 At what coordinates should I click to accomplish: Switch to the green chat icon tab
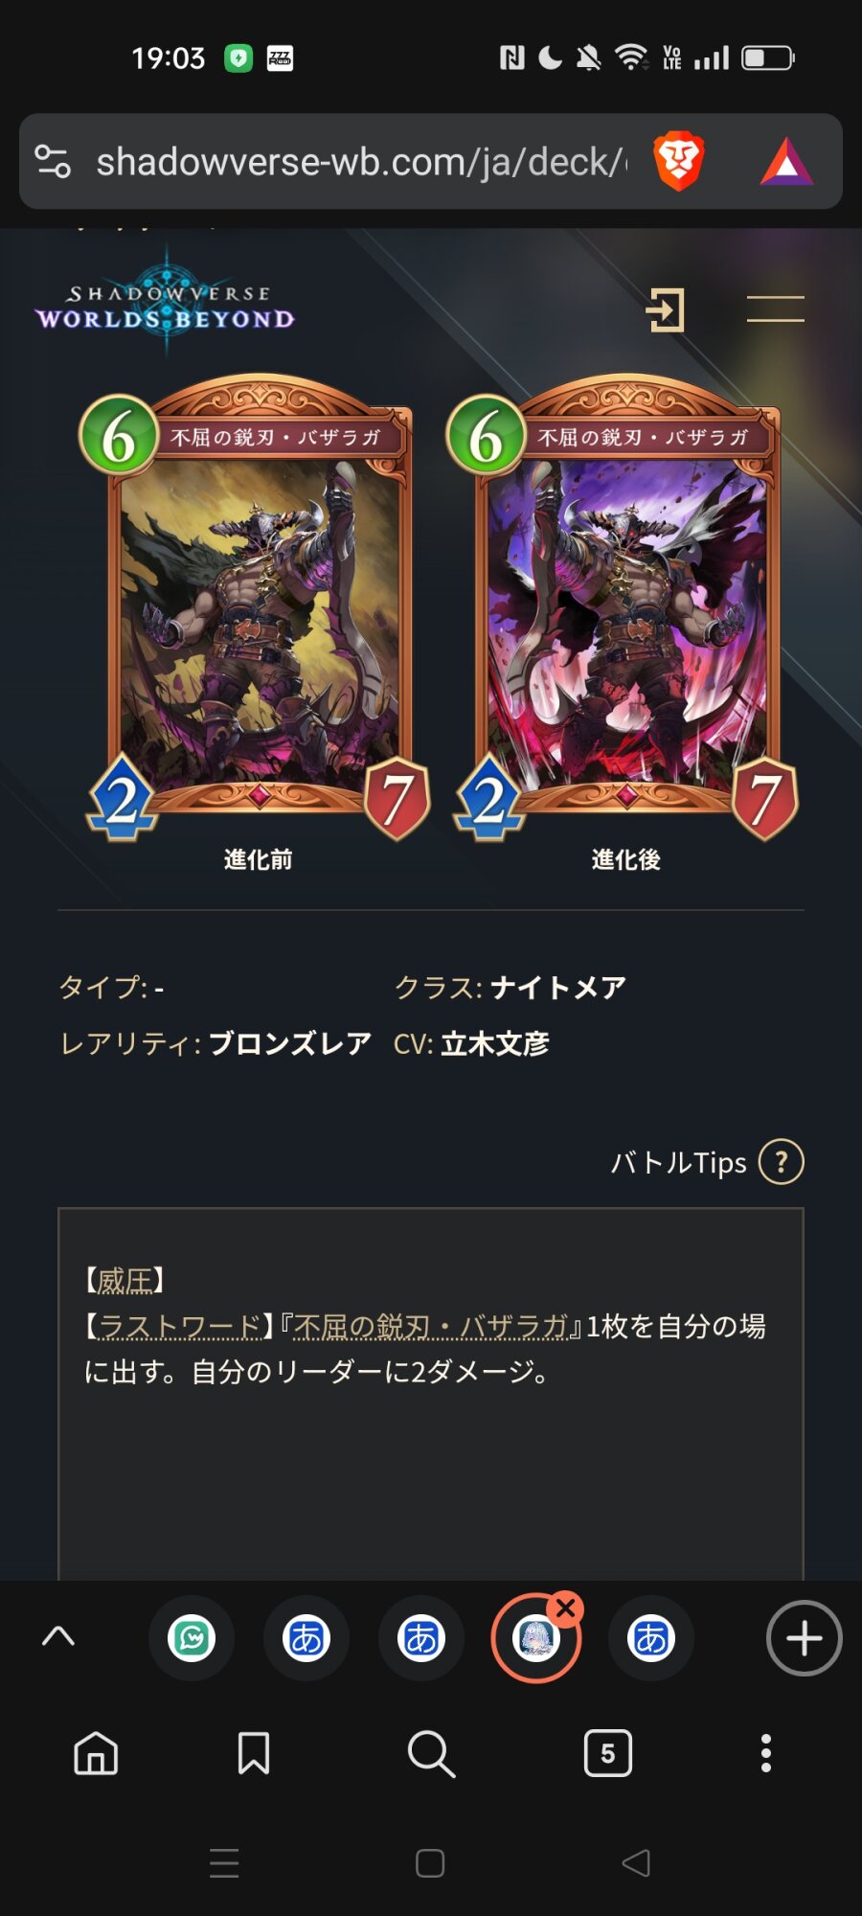click(192, 1638)
